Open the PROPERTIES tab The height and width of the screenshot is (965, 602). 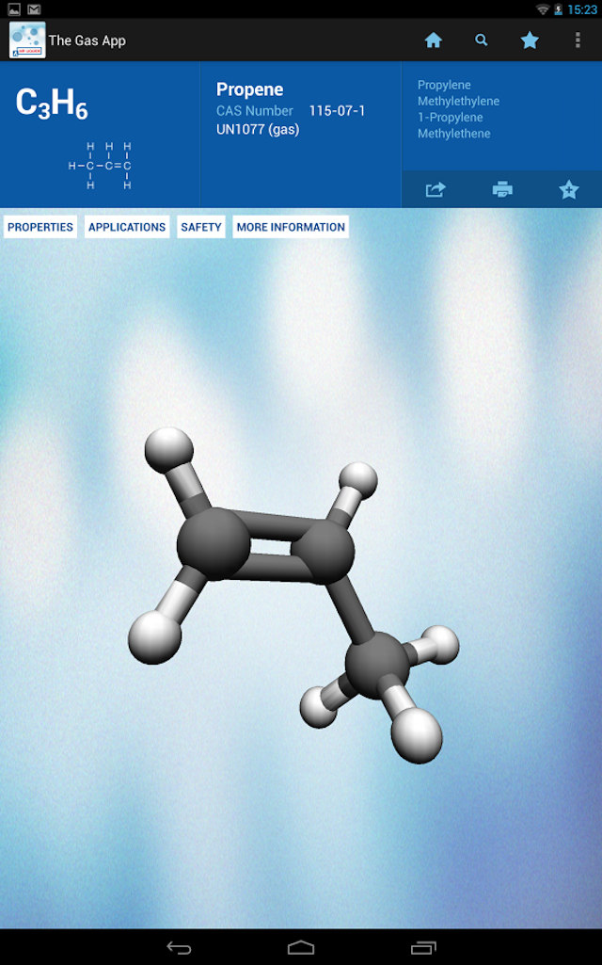[40, 227]
